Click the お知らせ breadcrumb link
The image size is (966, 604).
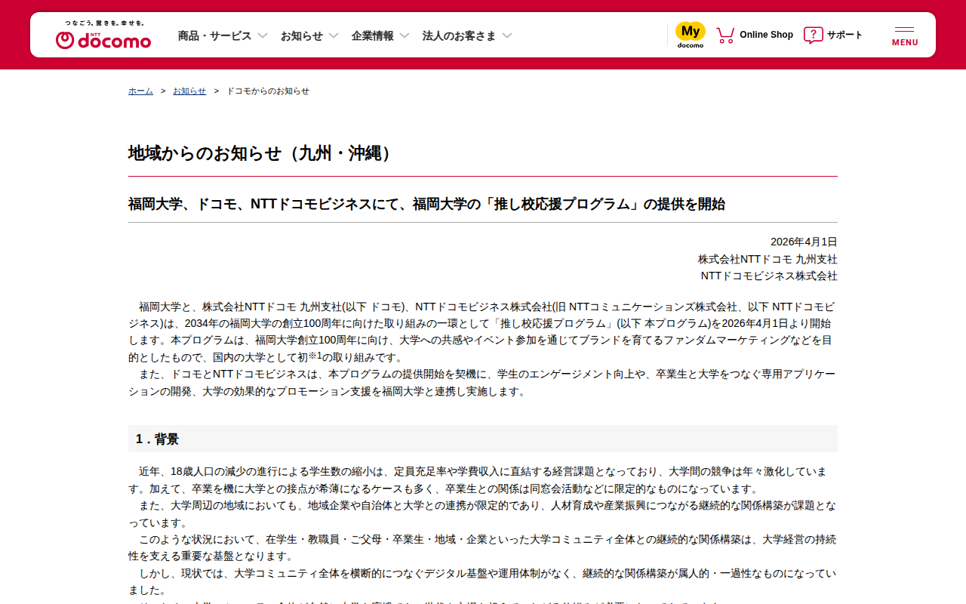click(x=189, y=91)
